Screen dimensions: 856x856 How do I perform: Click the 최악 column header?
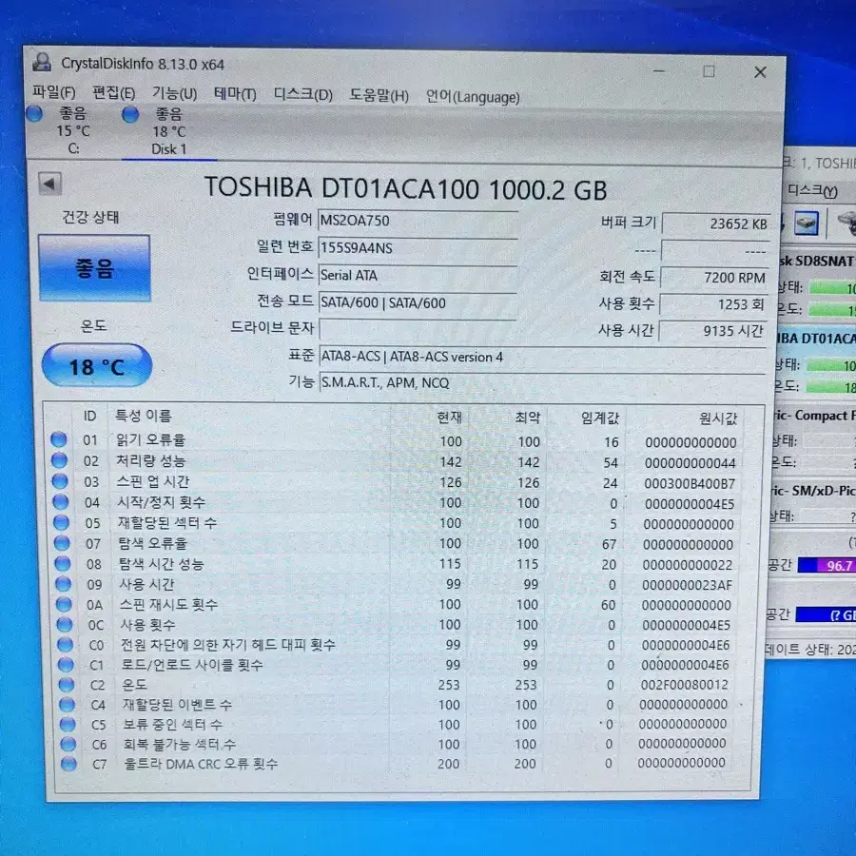click(528, 418)
